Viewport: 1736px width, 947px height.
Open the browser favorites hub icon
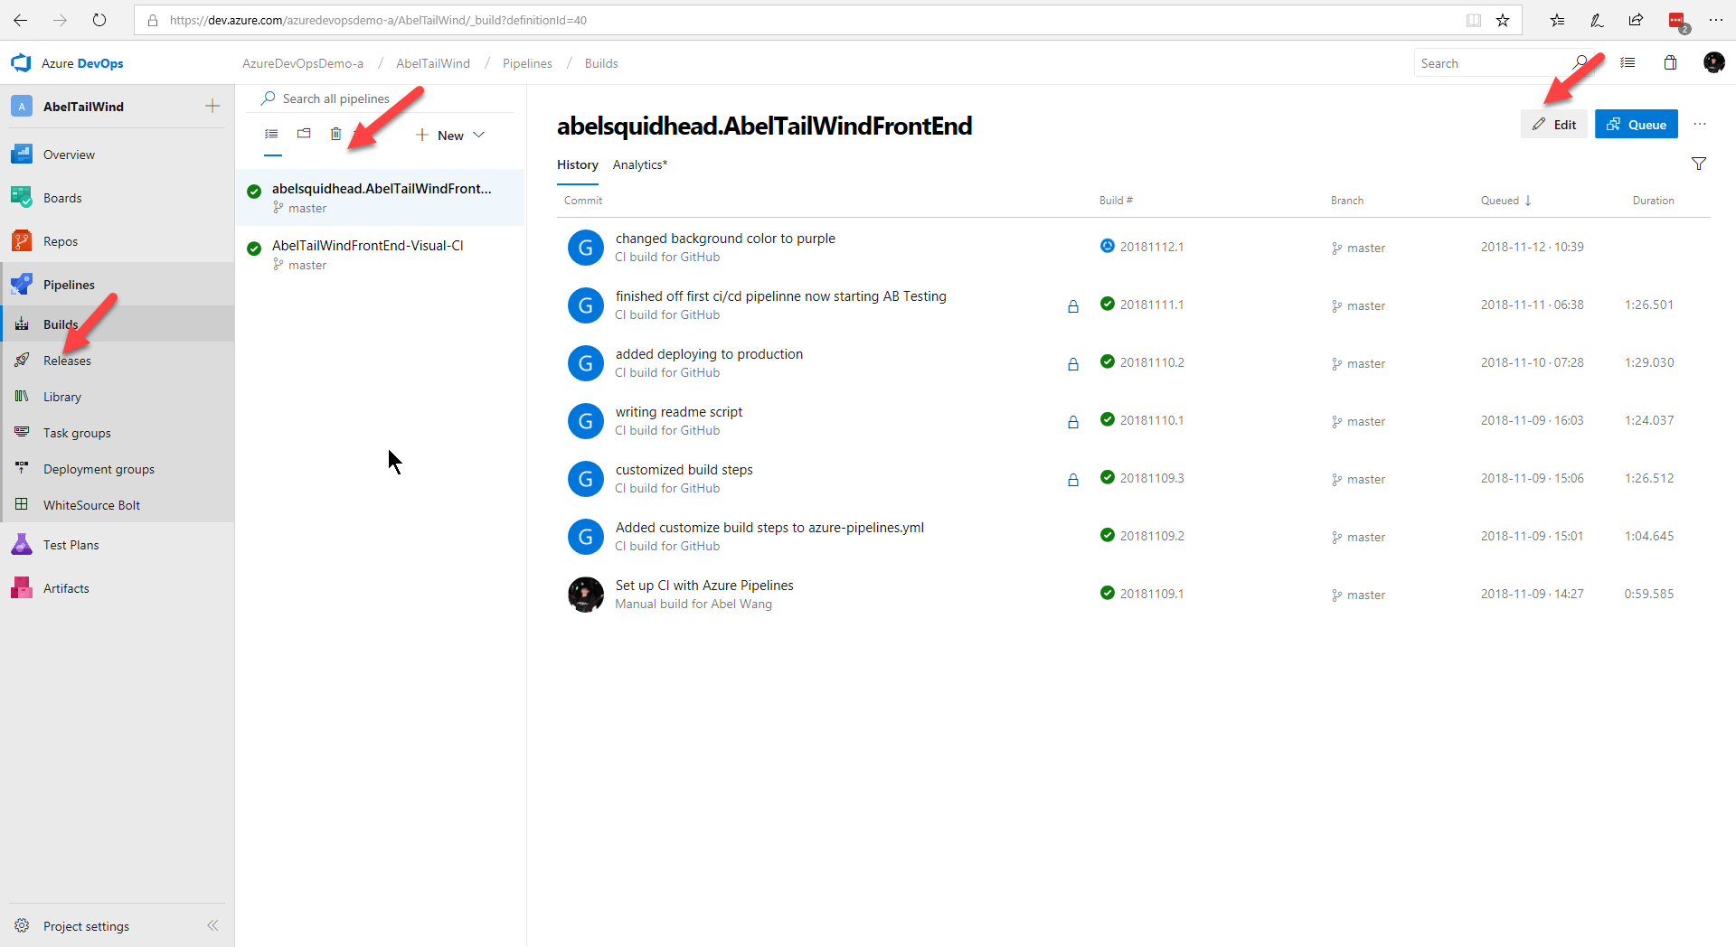click(x=1557, y=20)
